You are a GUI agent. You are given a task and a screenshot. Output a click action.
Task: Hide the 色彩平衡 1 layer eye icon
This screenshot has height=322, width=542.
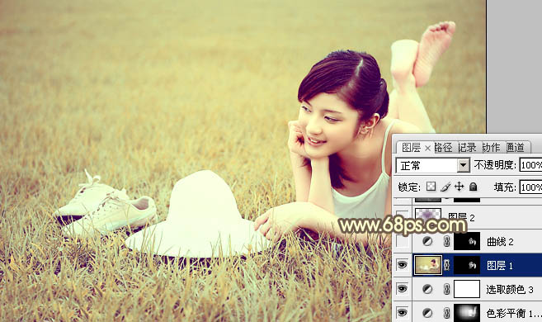pyautogui.click(x=402, y=313)
